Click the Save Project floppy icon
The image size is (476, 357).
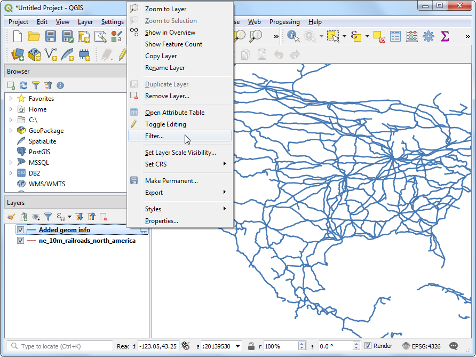[51, 36]
